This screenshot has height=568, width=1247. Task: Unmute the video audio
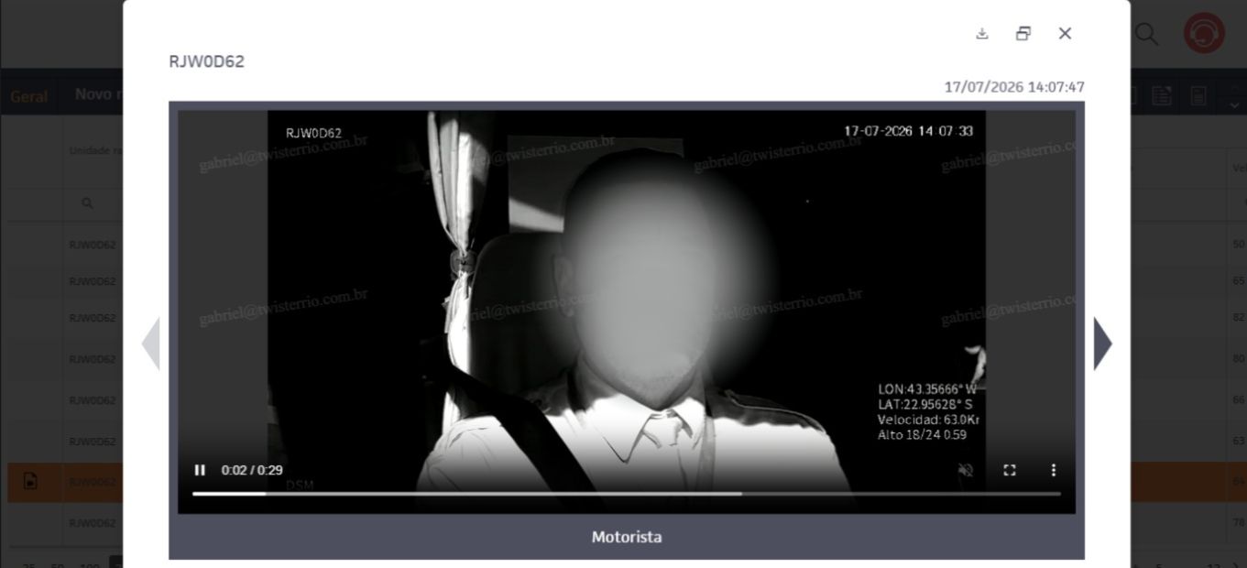point(966,470)
